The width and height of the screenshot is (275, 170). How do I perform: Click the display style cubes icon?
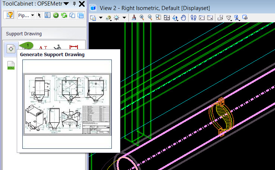coord(109,18)
